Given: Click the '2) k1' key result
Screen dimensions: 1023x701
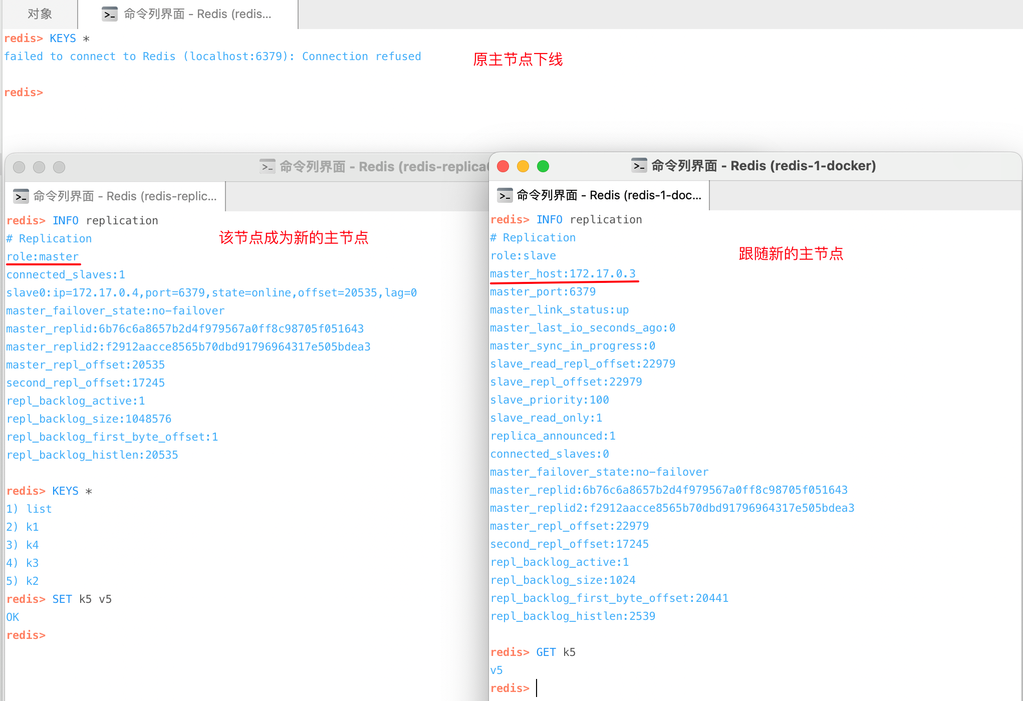Looking at the screenshot, I should point(23,527).
